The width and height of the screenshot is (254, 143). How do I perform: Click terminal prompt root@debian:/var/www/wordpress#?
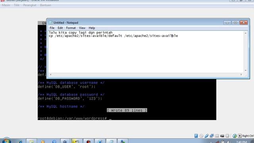click(72, 118)
